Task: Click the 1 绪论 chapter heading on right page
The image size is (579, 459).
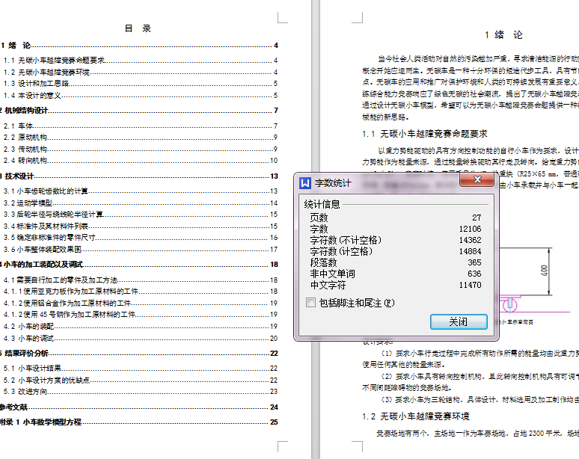Action: click(503, 35)
